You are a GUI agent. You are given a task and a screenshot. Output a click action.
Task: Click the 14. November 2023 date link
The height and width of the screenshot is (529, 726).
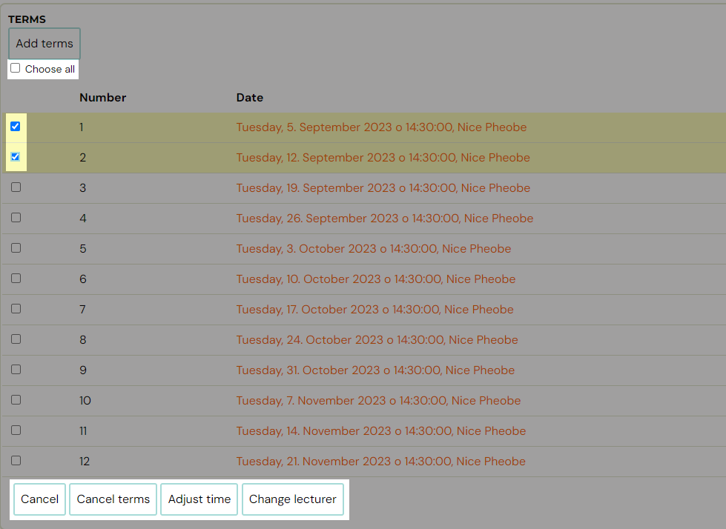[380, 431]
